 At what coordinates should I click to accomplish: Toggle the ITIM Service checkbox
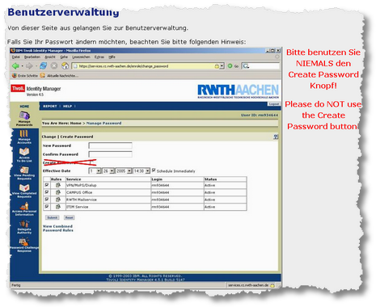47,206
